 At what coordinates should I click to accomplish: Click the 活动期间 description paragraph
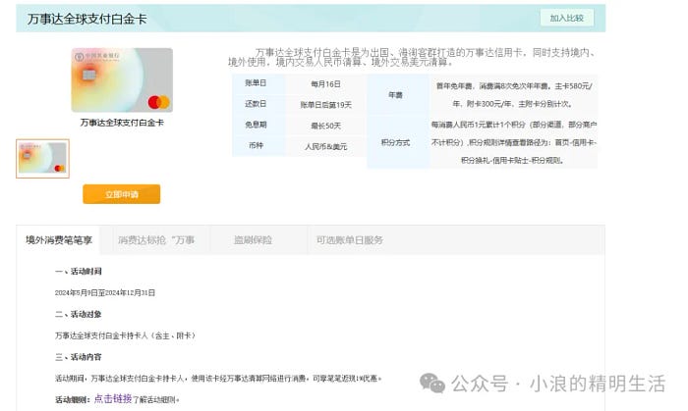[x=218, y=379]
